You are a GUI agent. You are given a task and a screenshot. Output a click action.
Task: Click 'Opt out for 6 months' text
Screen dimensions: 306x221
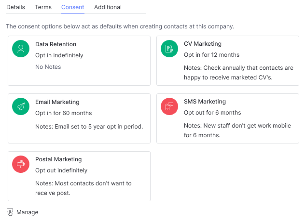point(212,113)
